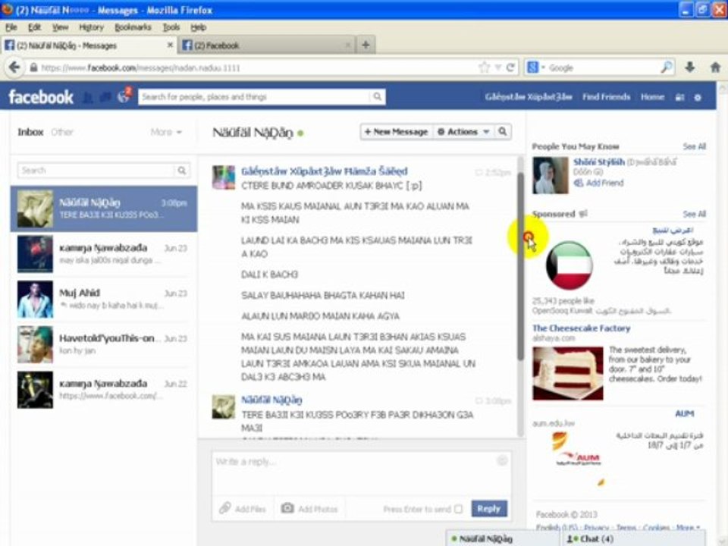This screenshot has width=728, height=546.
Task: Bookmark page with the star icon
Action: [485, 67]
